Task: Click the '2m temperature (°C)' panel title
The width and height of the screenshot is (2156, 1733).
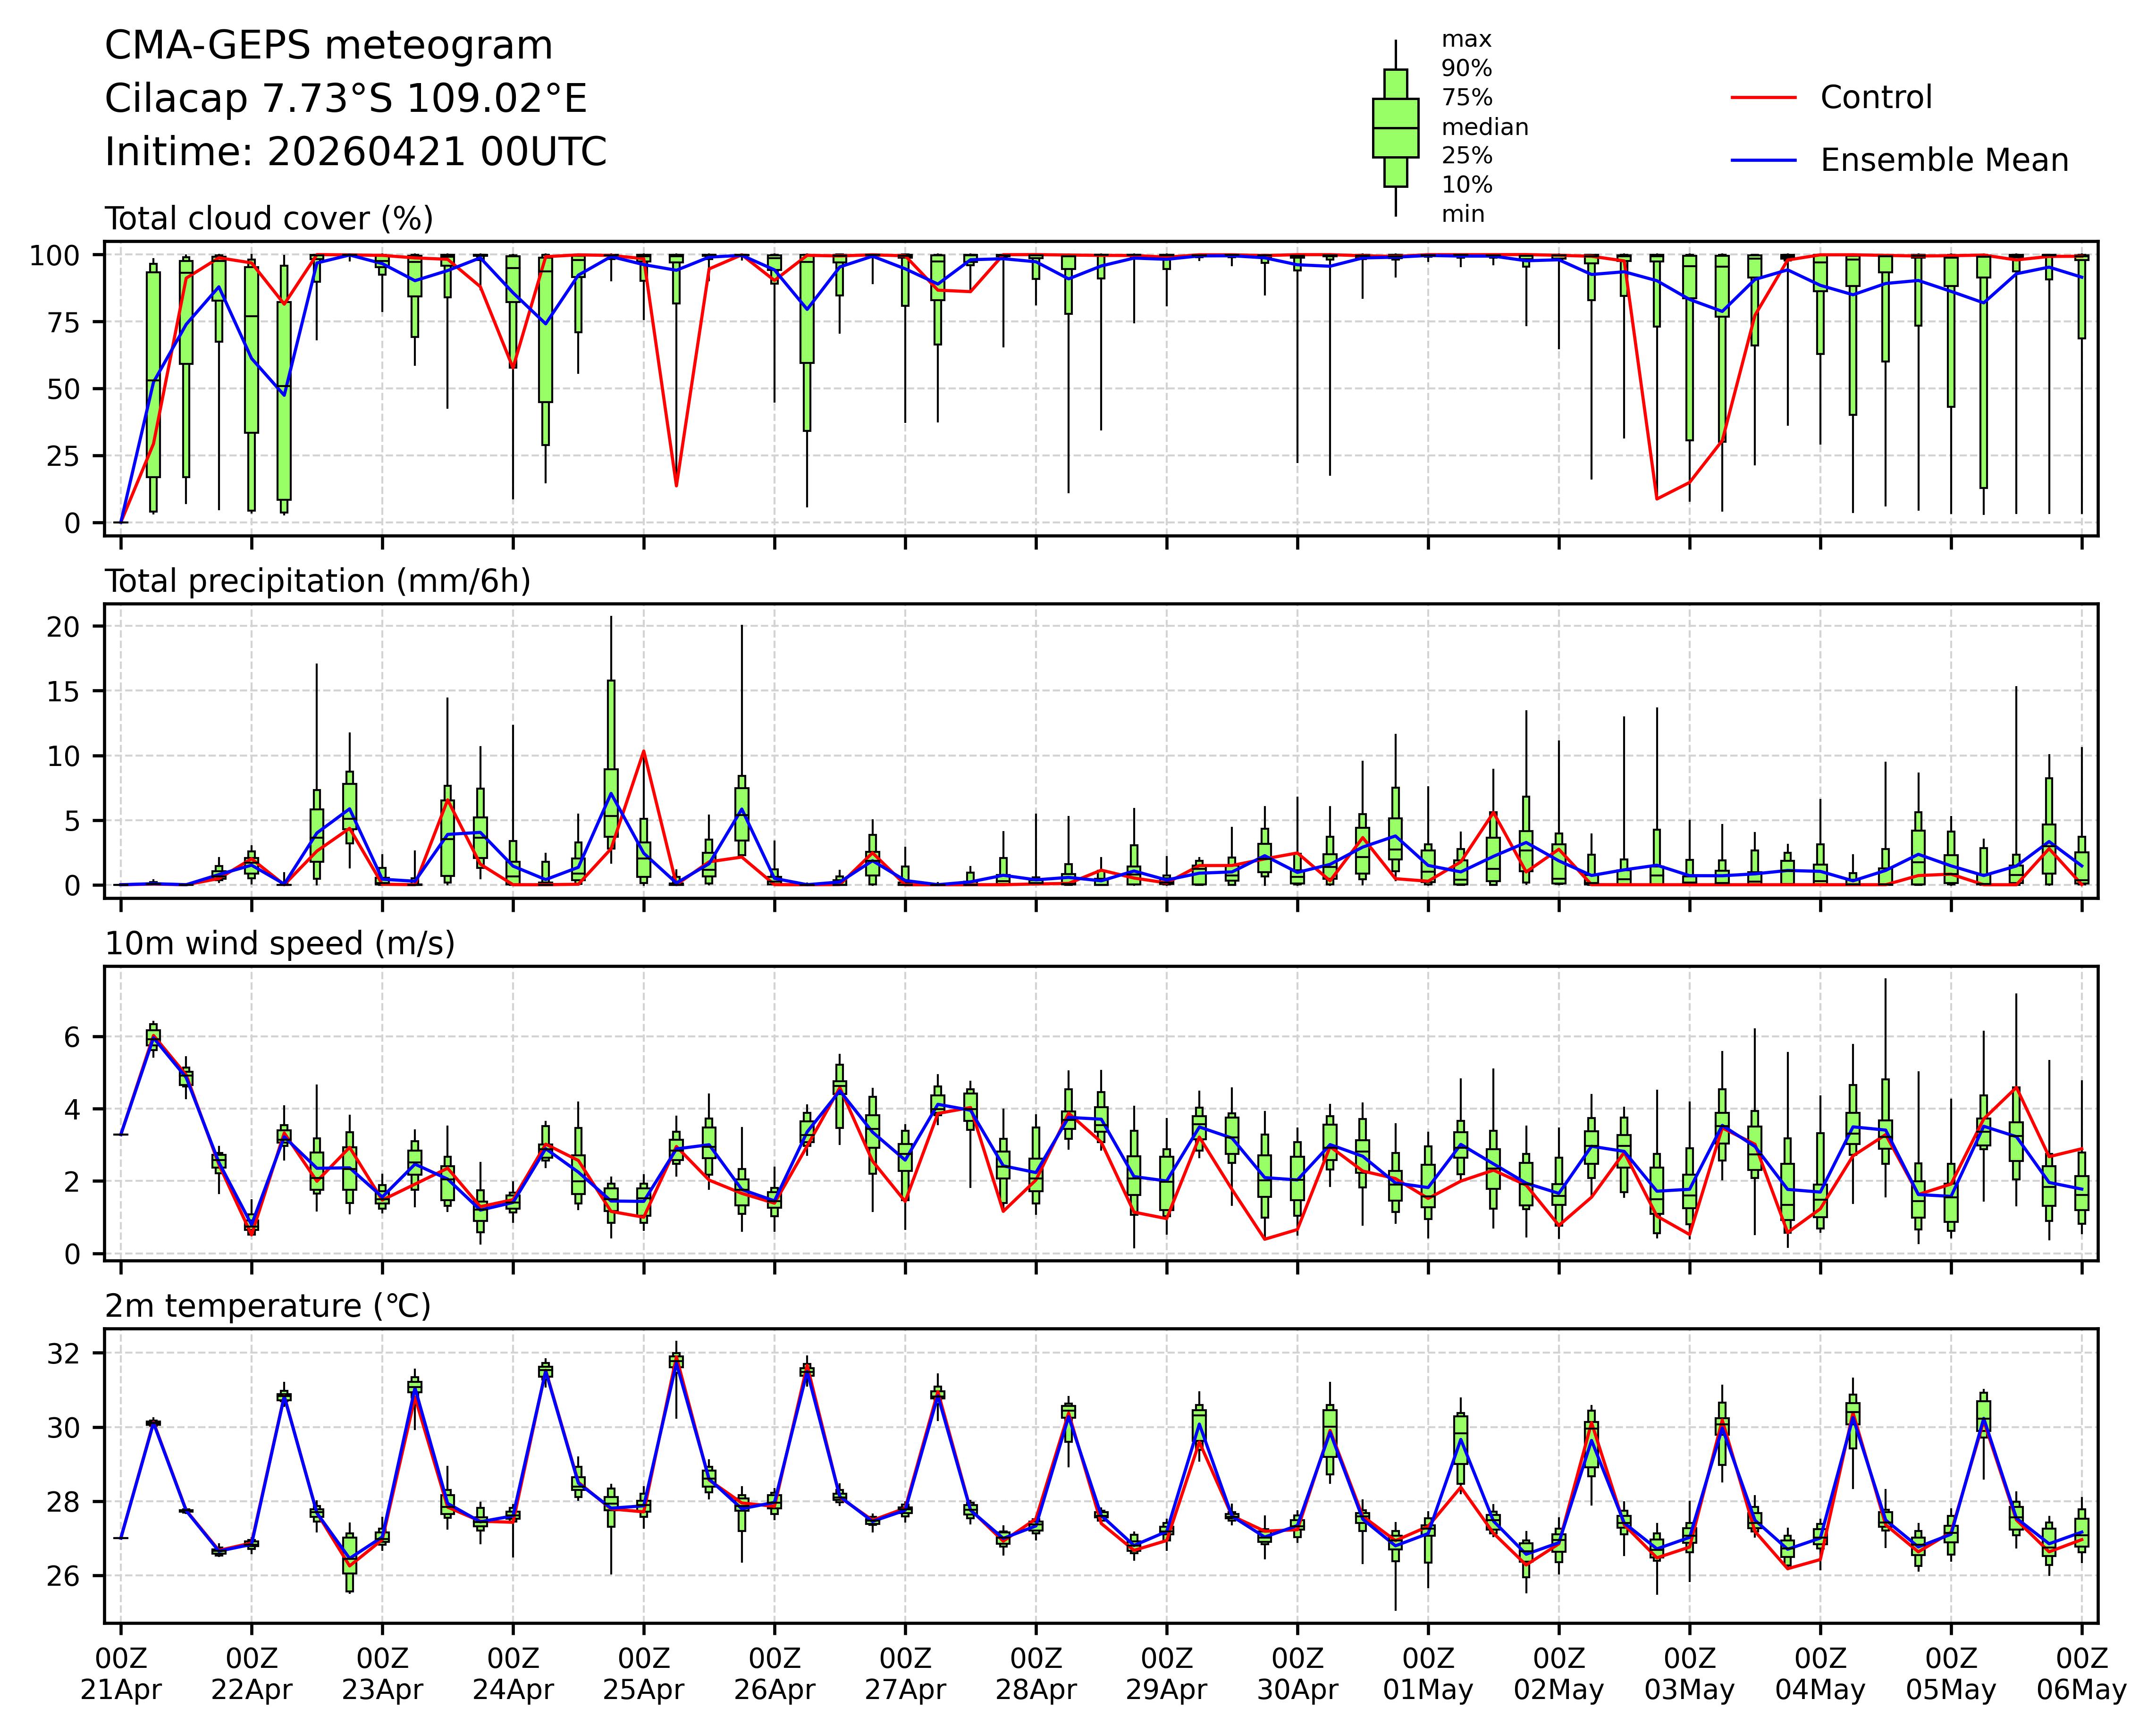Action: point(268,1306)
